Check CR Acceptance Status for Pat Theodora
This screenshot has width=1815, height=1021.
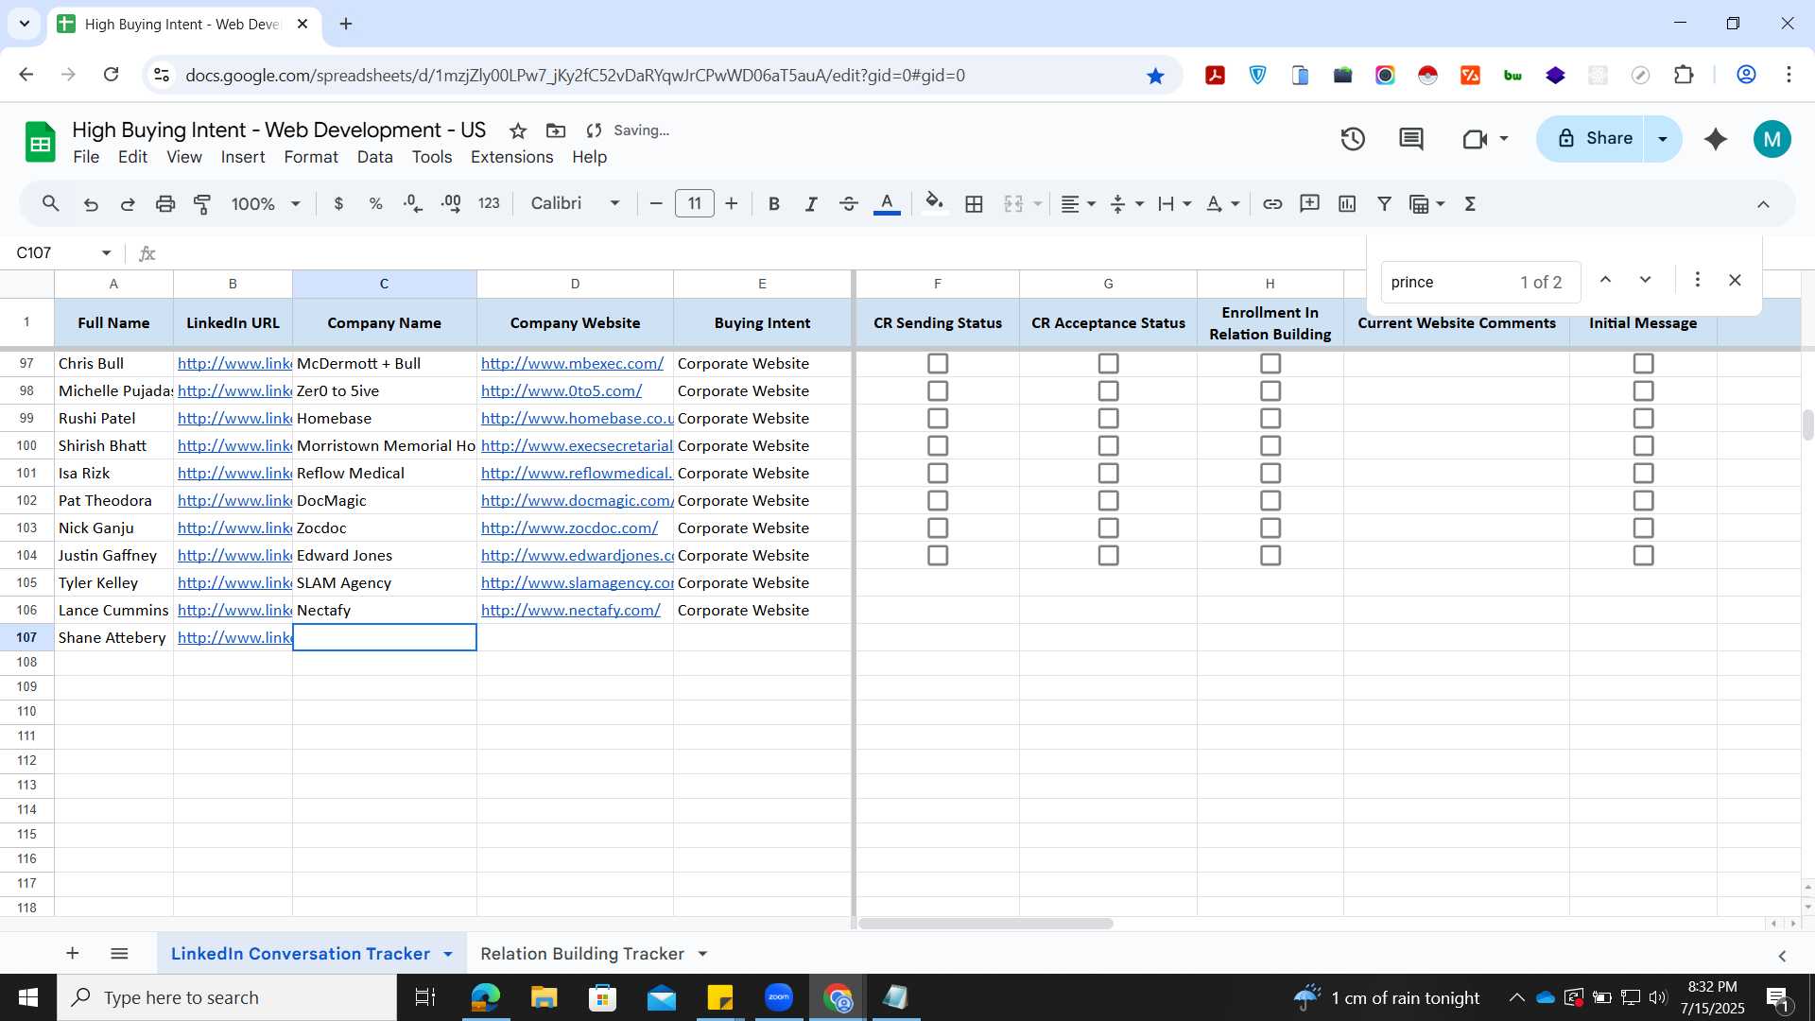(x=1109, y=501)
